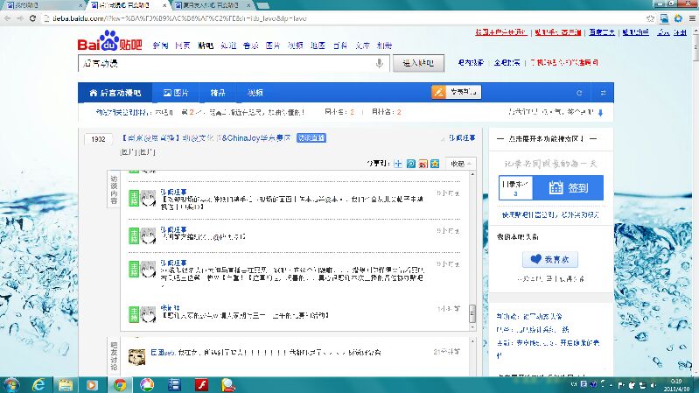
Task: Open File Explorer folder on taskbar
Action: pos(66,384)
